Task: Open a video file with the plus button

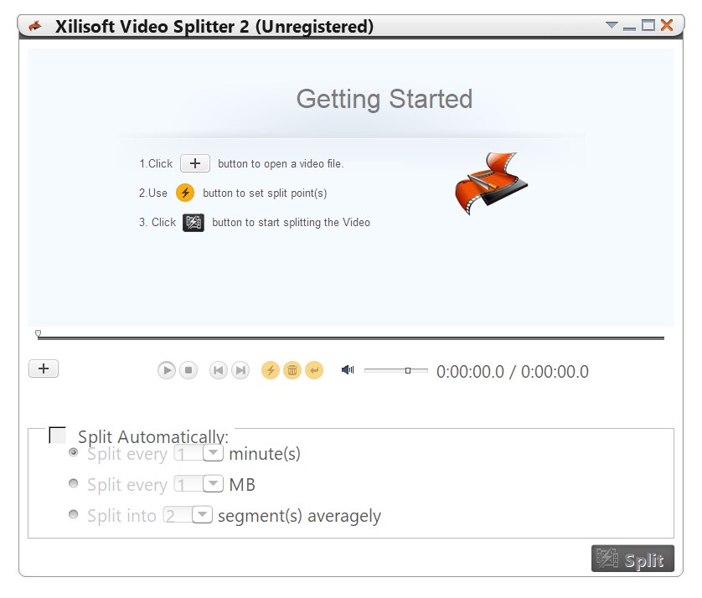Action: click(x=44, y=369)
